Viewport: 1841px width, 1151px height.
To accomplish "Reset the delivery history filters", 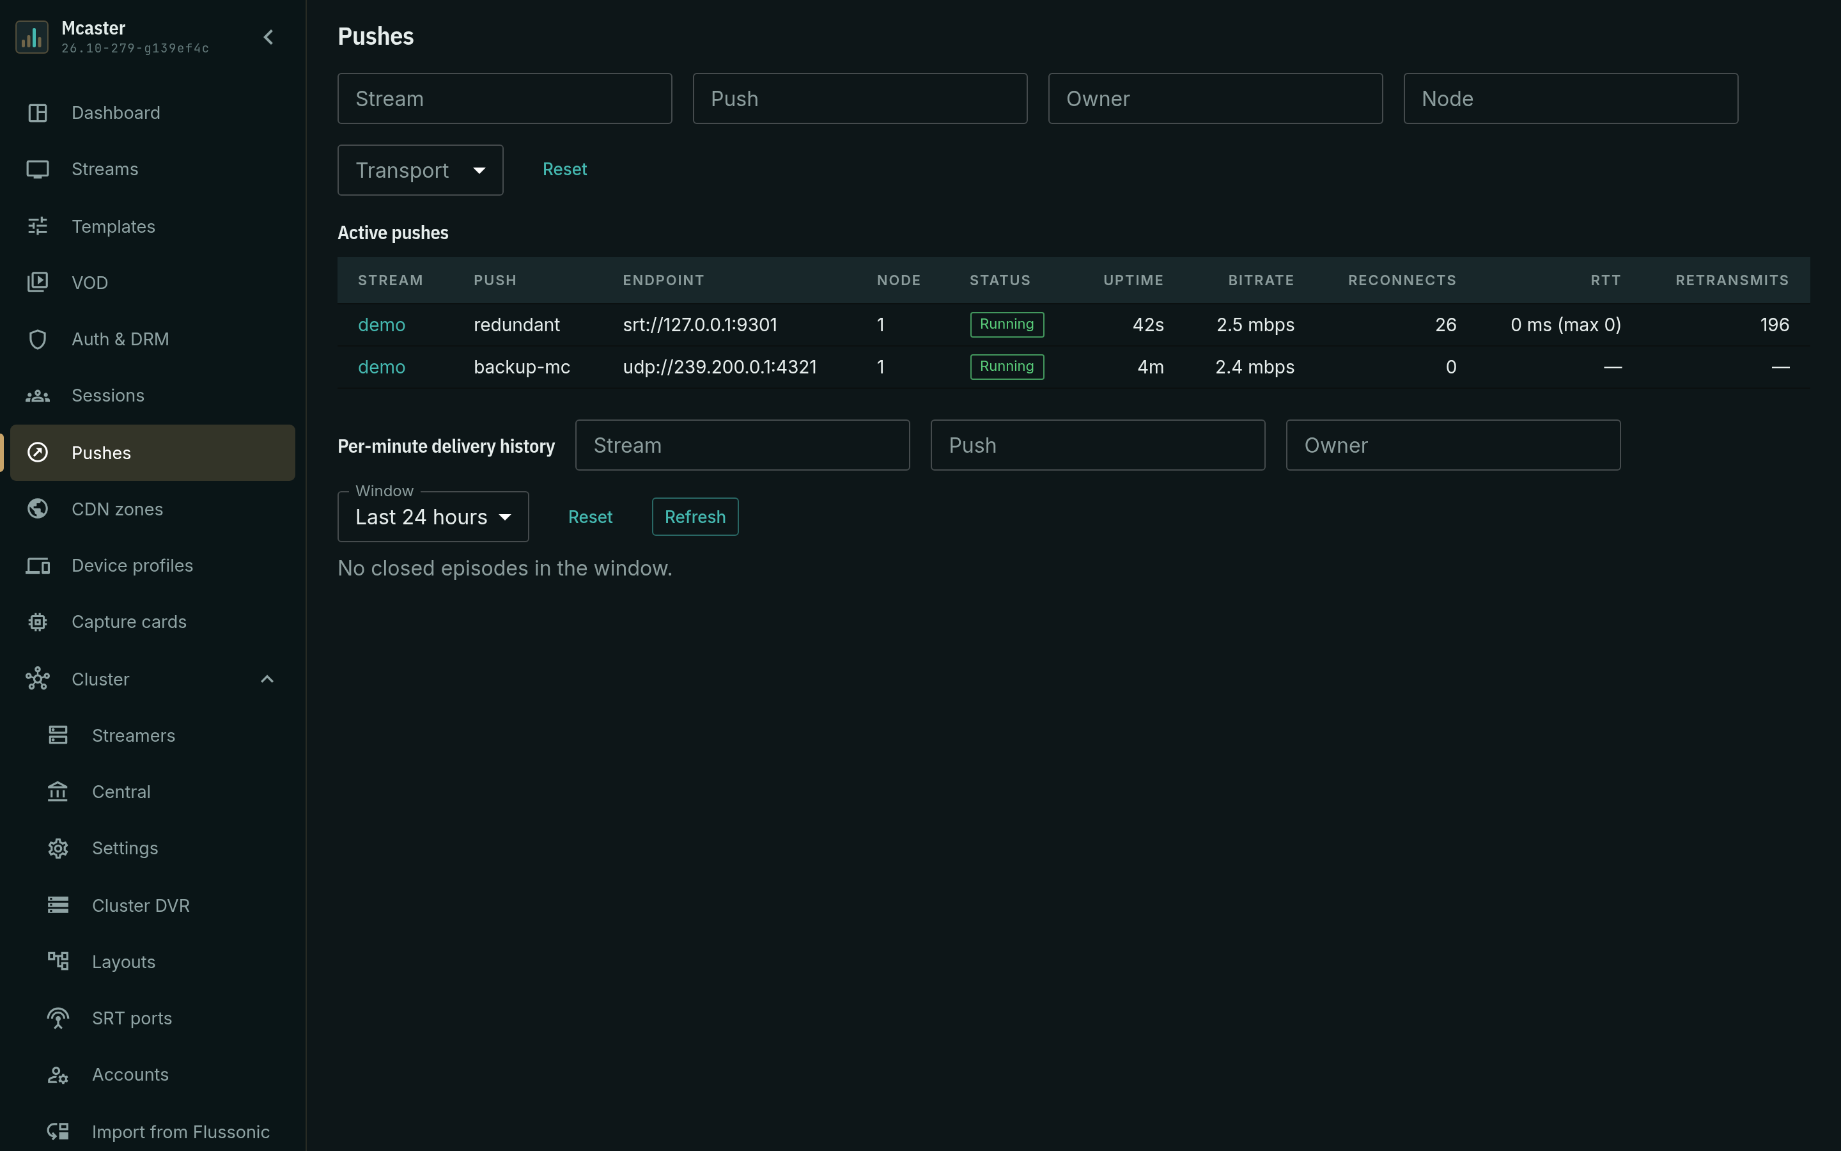I will pos(591,517).
